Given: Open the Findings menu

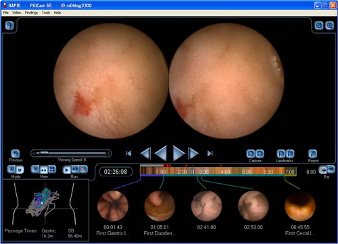Looking at the screenshot, I should (31, 13).
